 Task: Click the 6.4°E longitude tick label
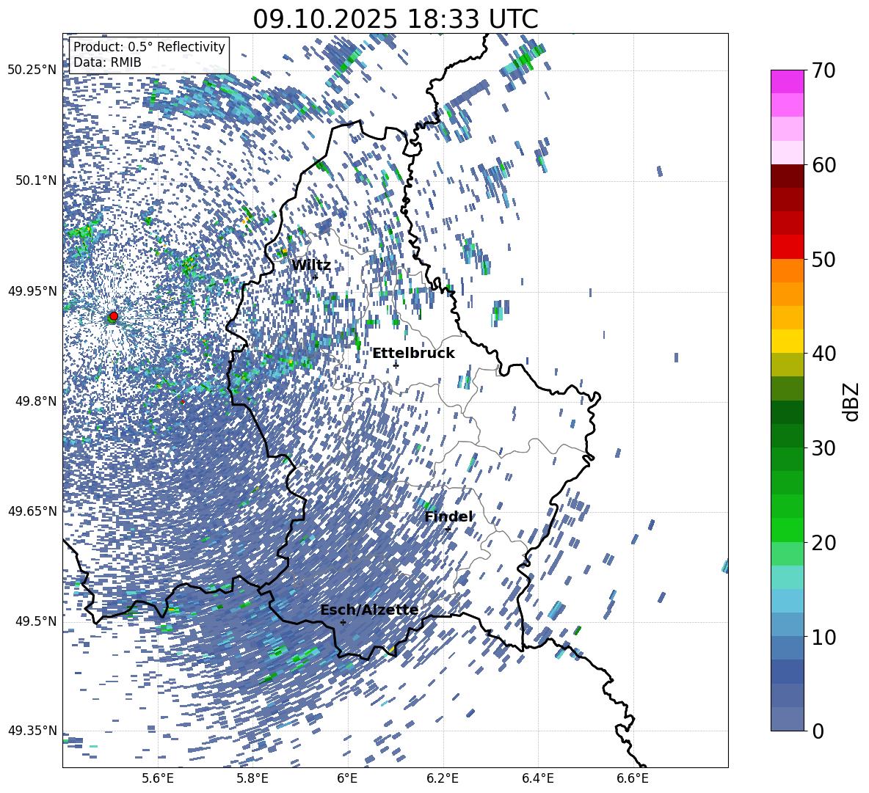click(537, 778)
